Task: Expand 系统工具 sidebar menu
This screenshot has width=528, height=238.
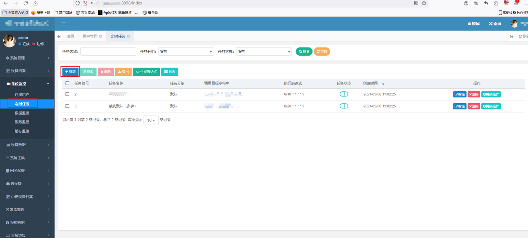Action: 27,158
